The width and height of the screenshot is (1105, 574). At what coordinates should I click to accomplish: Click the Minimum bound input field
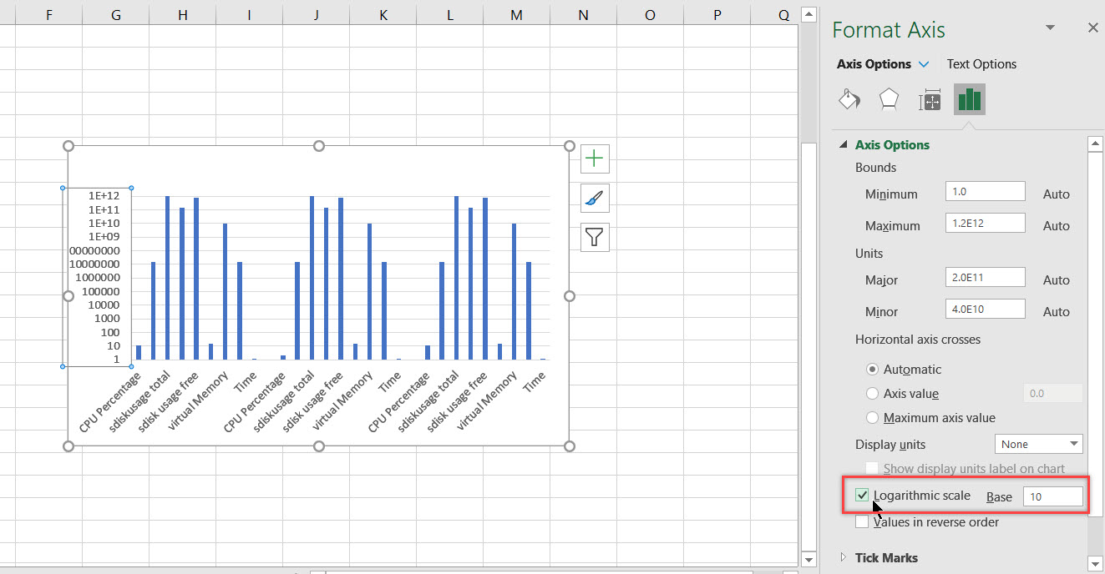click(x=985, y=191)
